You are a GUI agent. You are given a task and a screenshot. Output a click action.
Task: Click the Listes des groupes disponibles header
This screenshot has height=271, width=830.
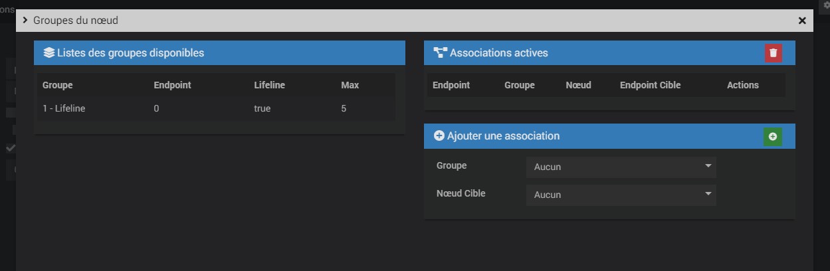[x=130, y=53]
